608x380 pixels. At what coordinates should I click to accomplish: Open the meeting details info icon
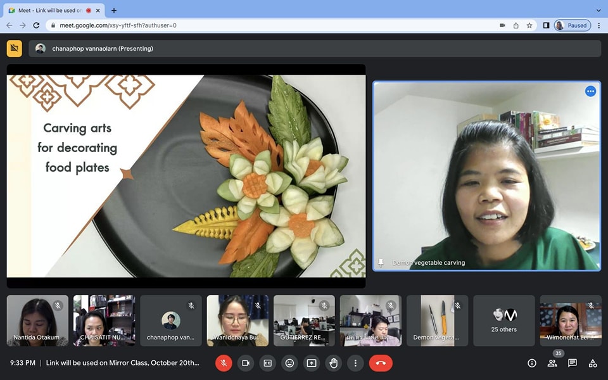pos(532,363)
